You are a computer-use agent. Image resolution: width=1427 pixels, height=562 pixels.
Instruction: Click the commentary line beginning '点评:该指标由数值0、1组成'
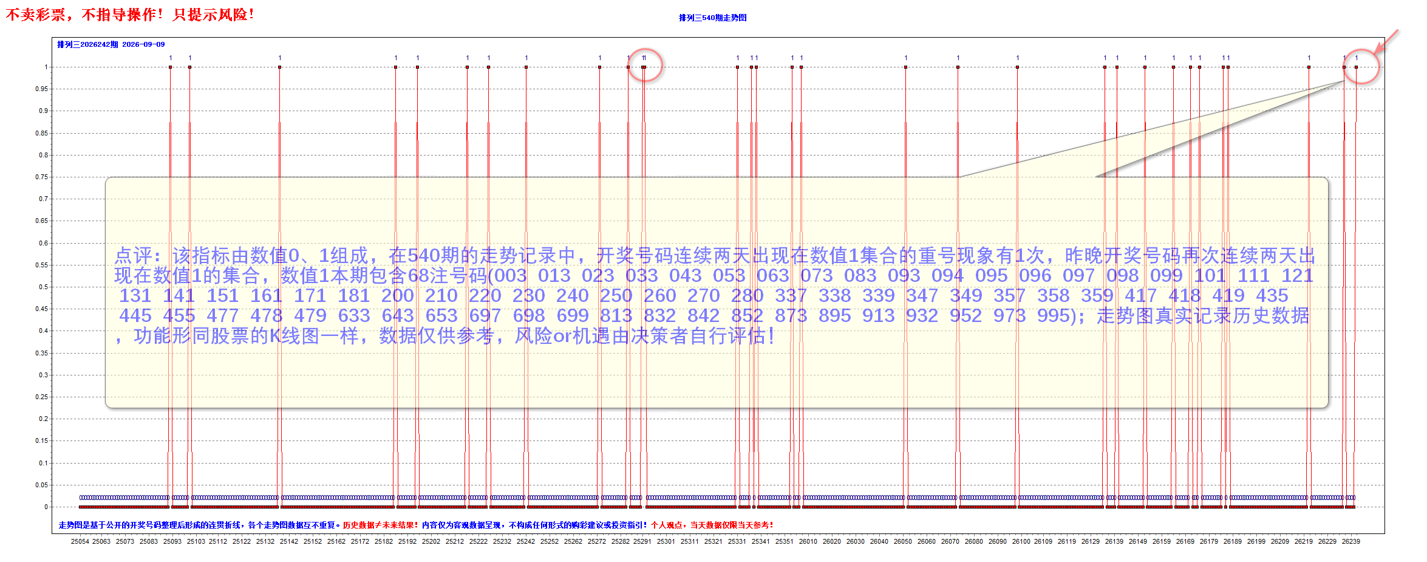[x=715, y=255]
